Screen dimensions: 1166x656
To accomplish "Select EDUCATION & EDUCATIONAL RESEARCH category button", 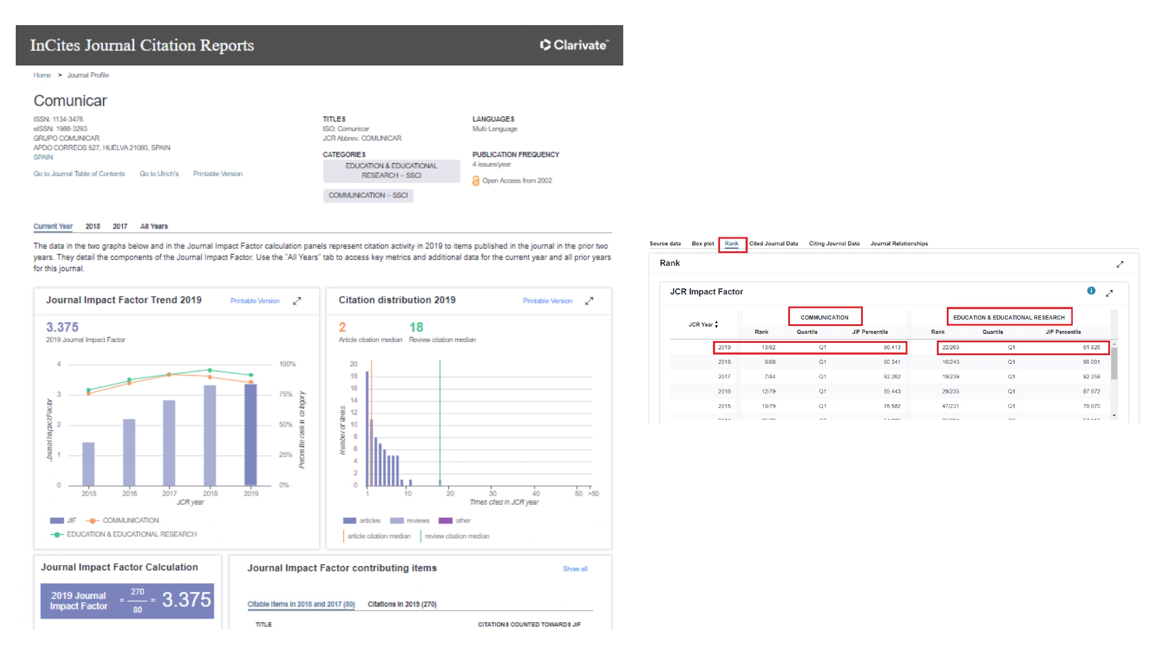I will 391,171.
